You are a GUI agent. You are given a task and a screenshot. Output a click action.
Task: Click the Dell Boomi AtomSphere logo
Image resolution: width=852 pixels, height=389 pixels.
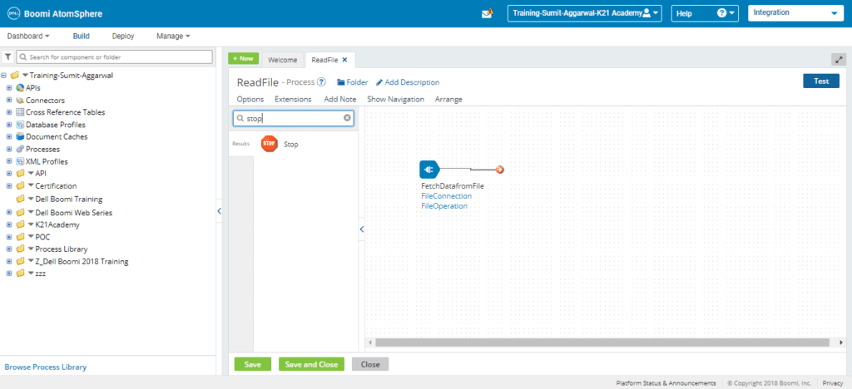coord(54,14)
